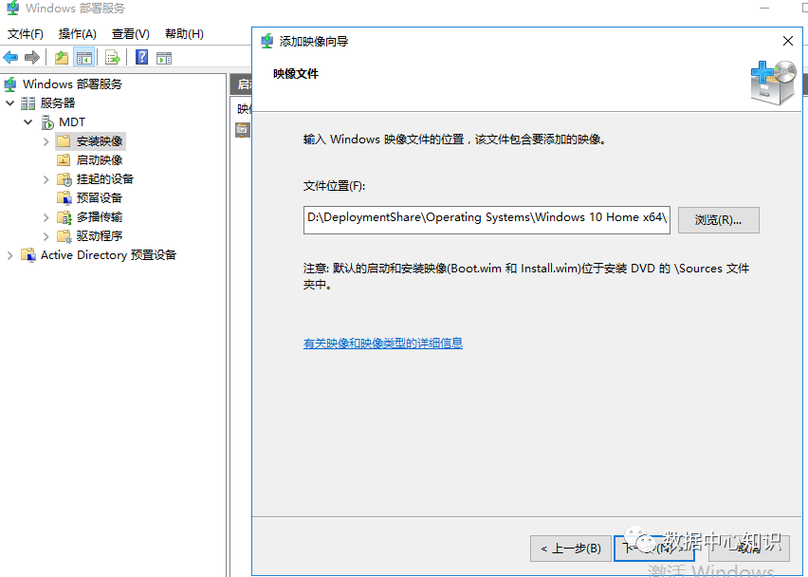Click the 文件位置 path input field

click(x=487, y=219)
